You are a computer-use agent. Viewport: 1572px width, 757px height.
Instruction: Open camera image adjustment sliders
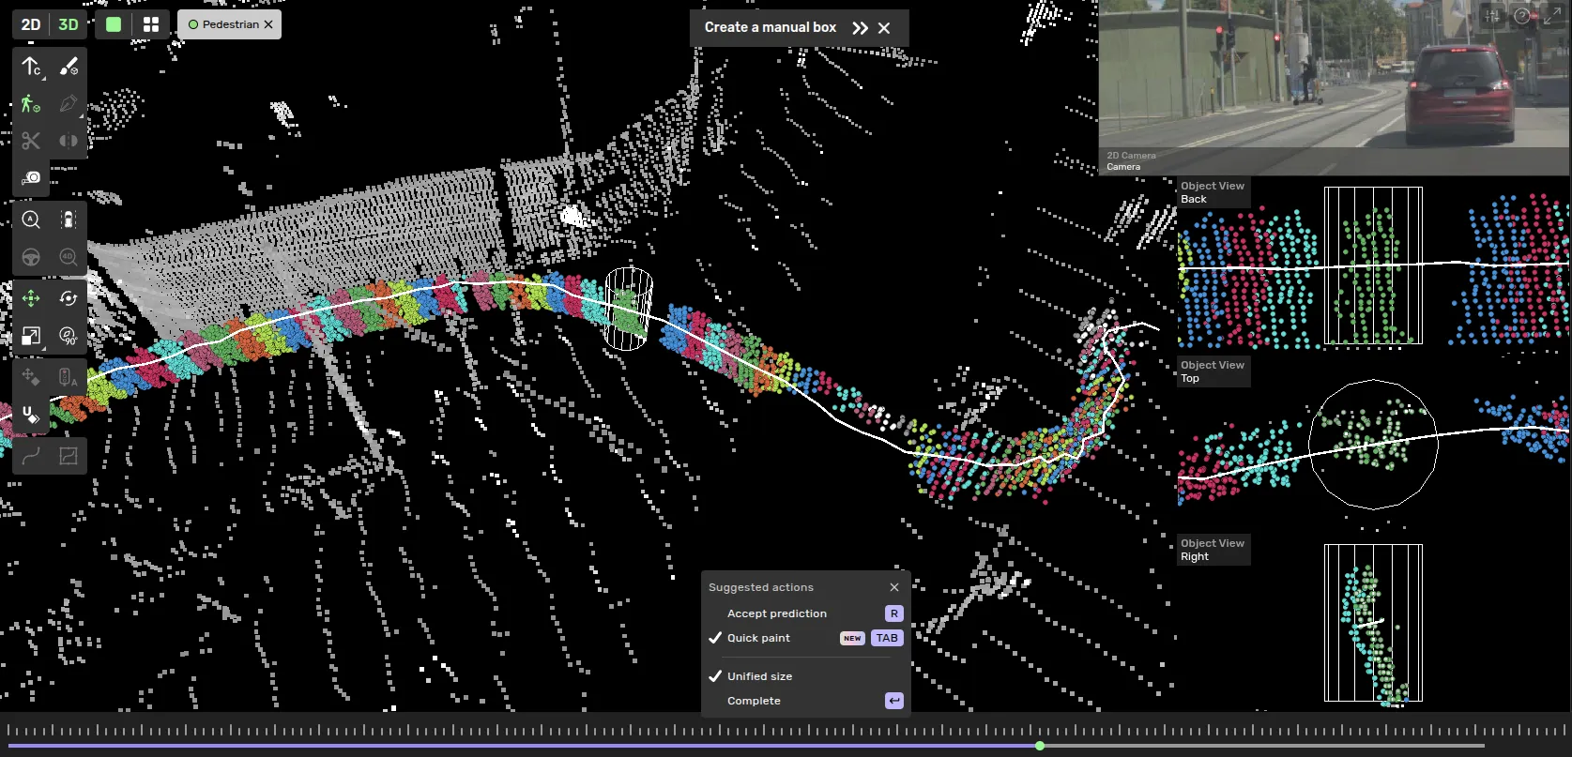[x=1492, y=16]
